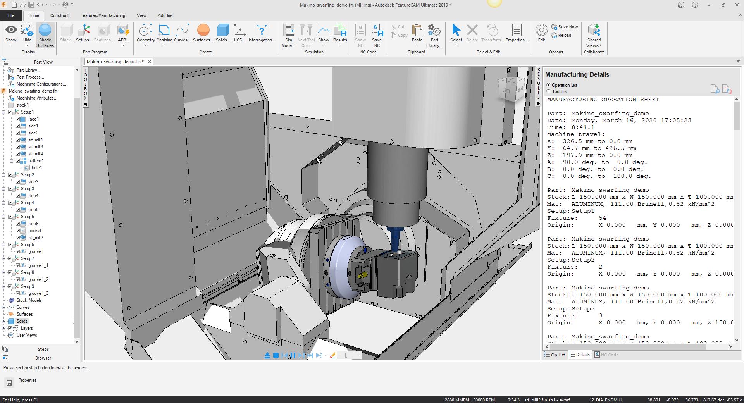Open the Geometry dropdown arrow
This screenshot has height=403, width=744.
pyautogui.click(x=146, y=45)
